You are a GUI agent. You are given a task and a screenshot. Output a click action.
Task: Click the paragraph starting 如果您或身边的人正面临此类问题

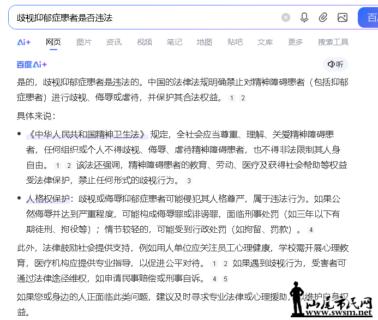tap(183, 305)
